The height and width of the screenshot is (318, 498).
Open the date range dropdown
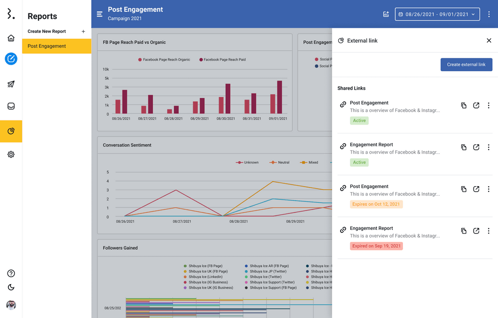pos(437,14)
